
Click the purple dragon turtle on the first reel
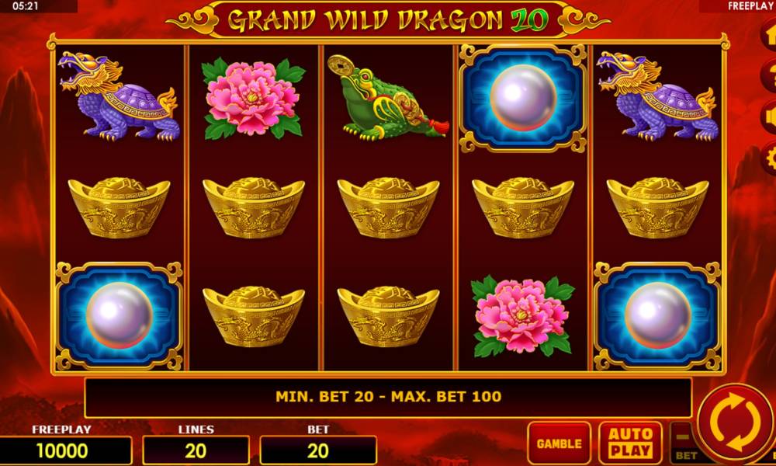pos(119,96)
